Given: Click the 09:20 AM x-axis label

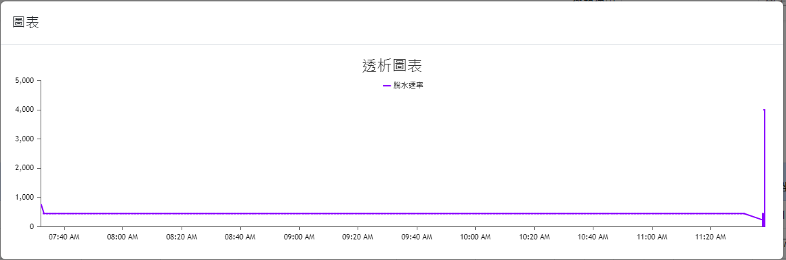Looking at the screenshot, I should click(x=358, y=237).
